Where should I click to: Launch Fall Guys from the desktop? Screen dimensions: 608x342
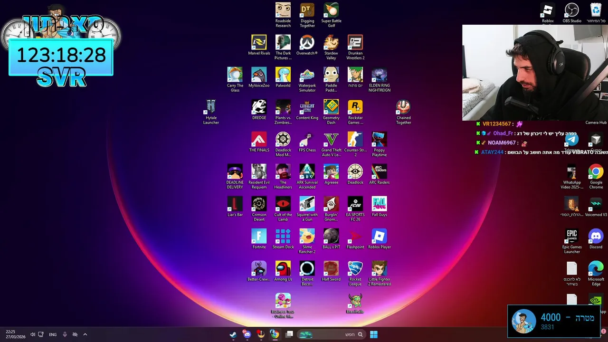pyautogui.click(x=379, y=207)
